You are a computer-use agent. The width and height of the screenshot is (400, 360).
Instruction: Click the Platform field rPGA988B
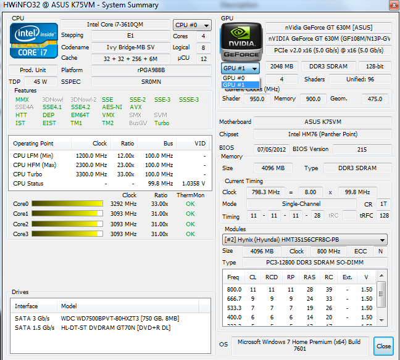[x=151, y=70]
